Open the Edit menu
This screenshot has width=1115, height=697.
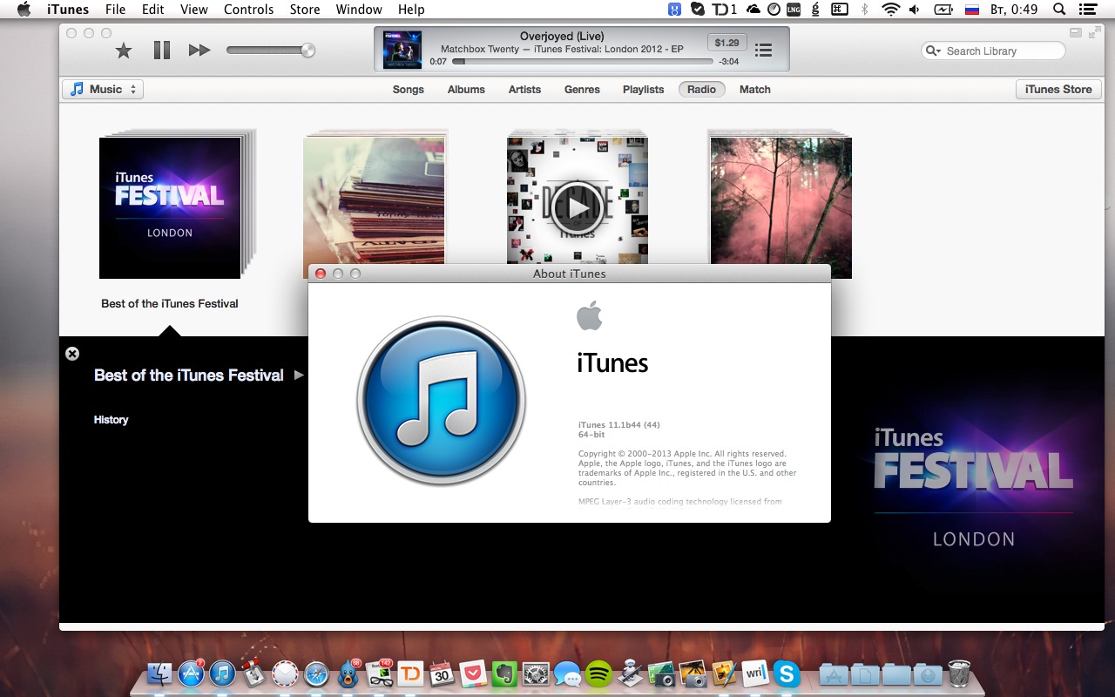[x=153, y=10]
